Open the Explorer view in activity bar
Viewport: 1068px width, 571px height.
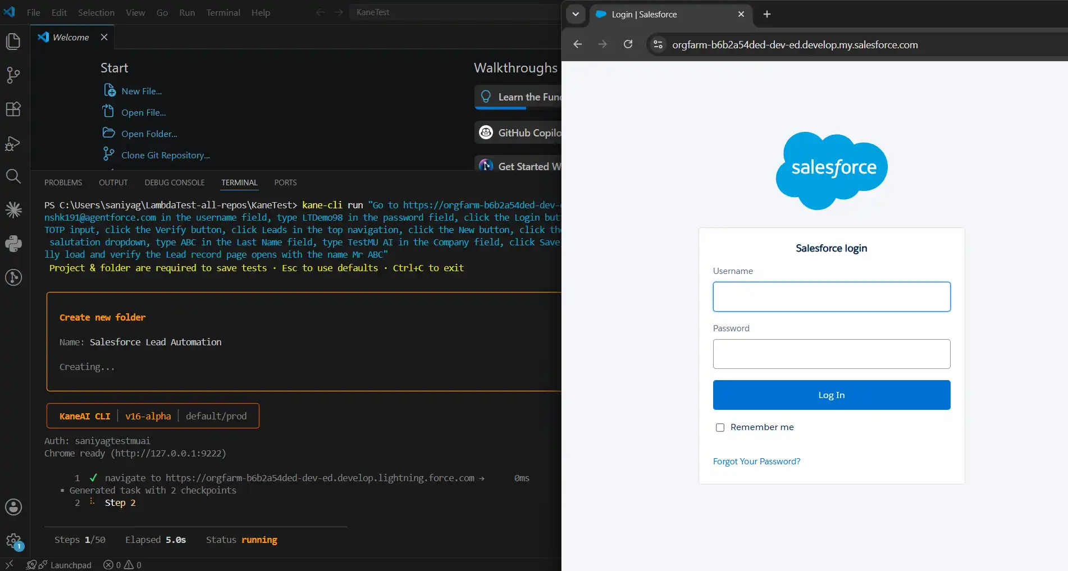tap(13, 42)
